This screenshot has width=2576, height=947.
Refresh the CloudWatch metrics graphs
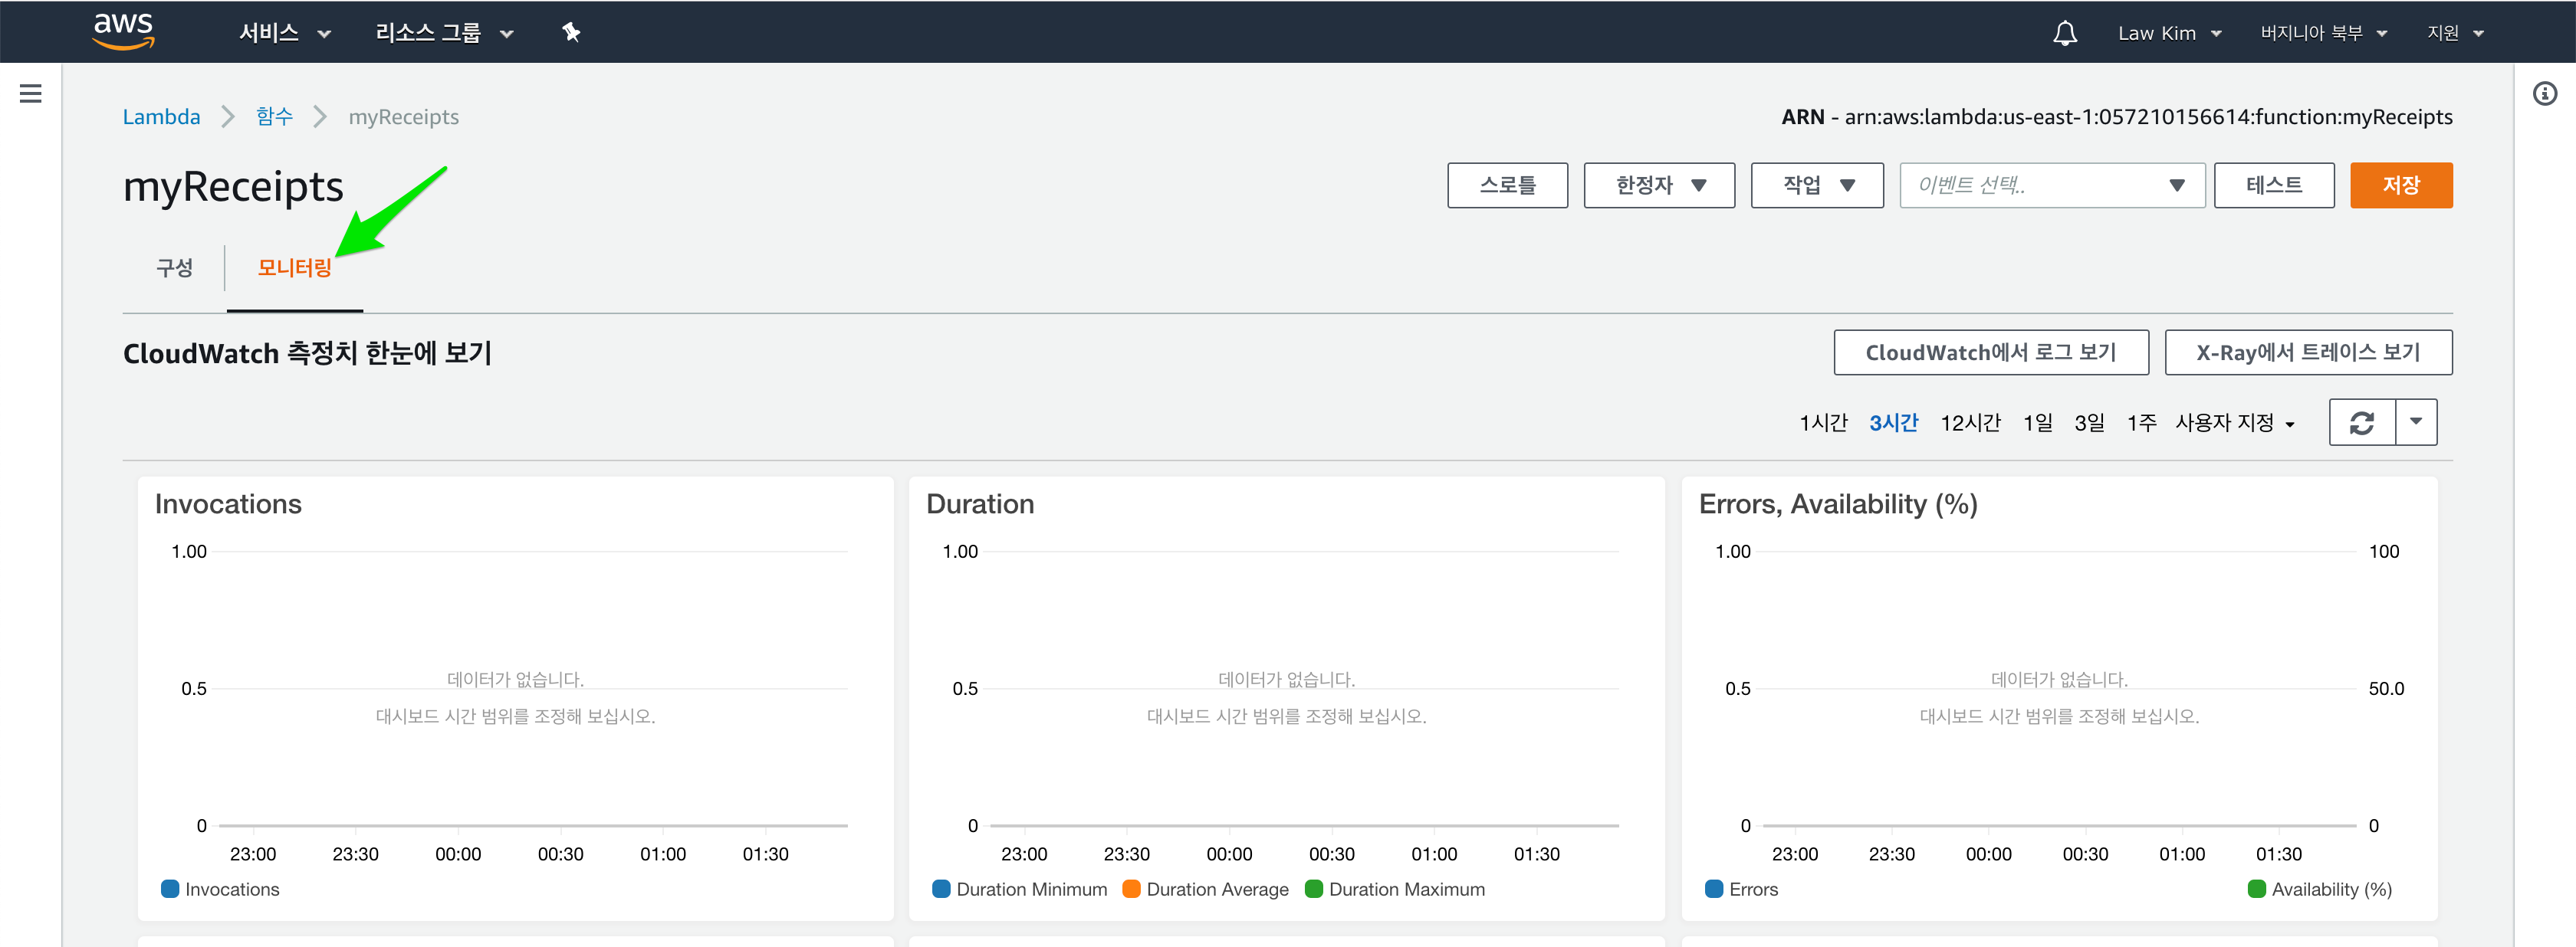tap(2361, 423)
